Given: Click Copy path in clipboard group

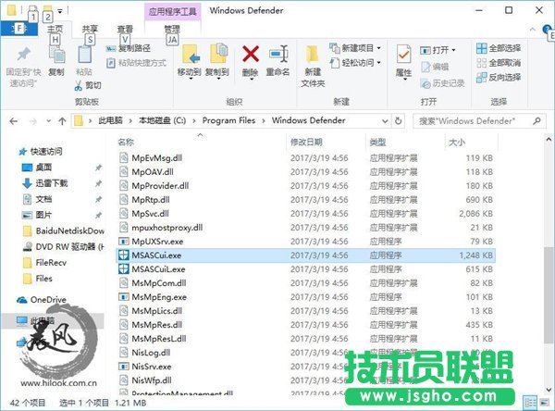Looking at the screenshot, I should click(129, 48).
